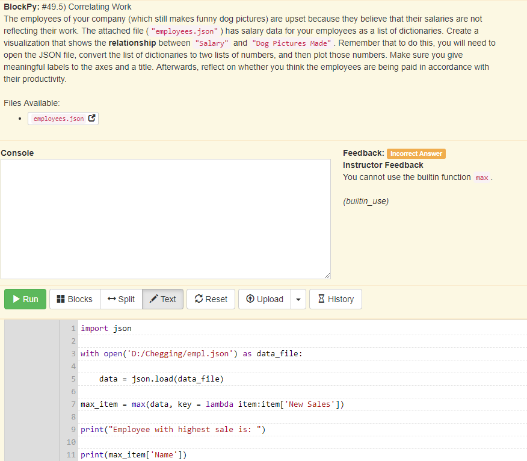
Task: Click line 7 of the code editor
Action: tap(211, 404)
